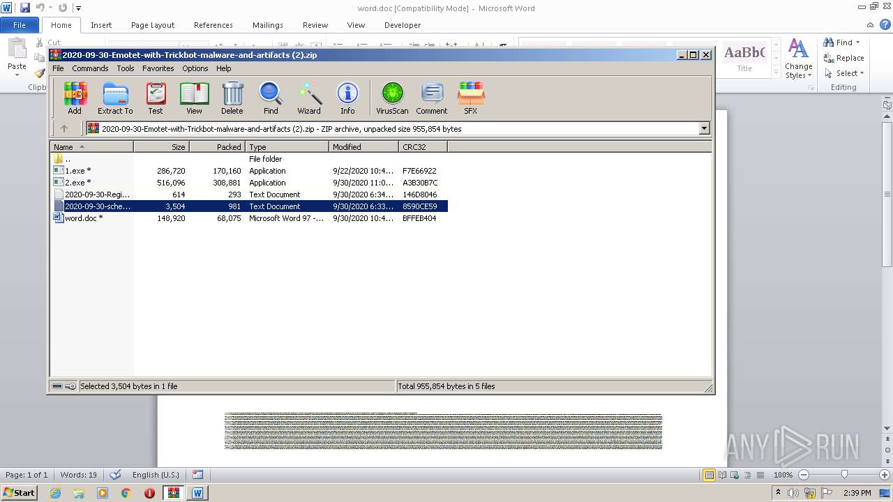Show hidden tray icons arrow

778,493
